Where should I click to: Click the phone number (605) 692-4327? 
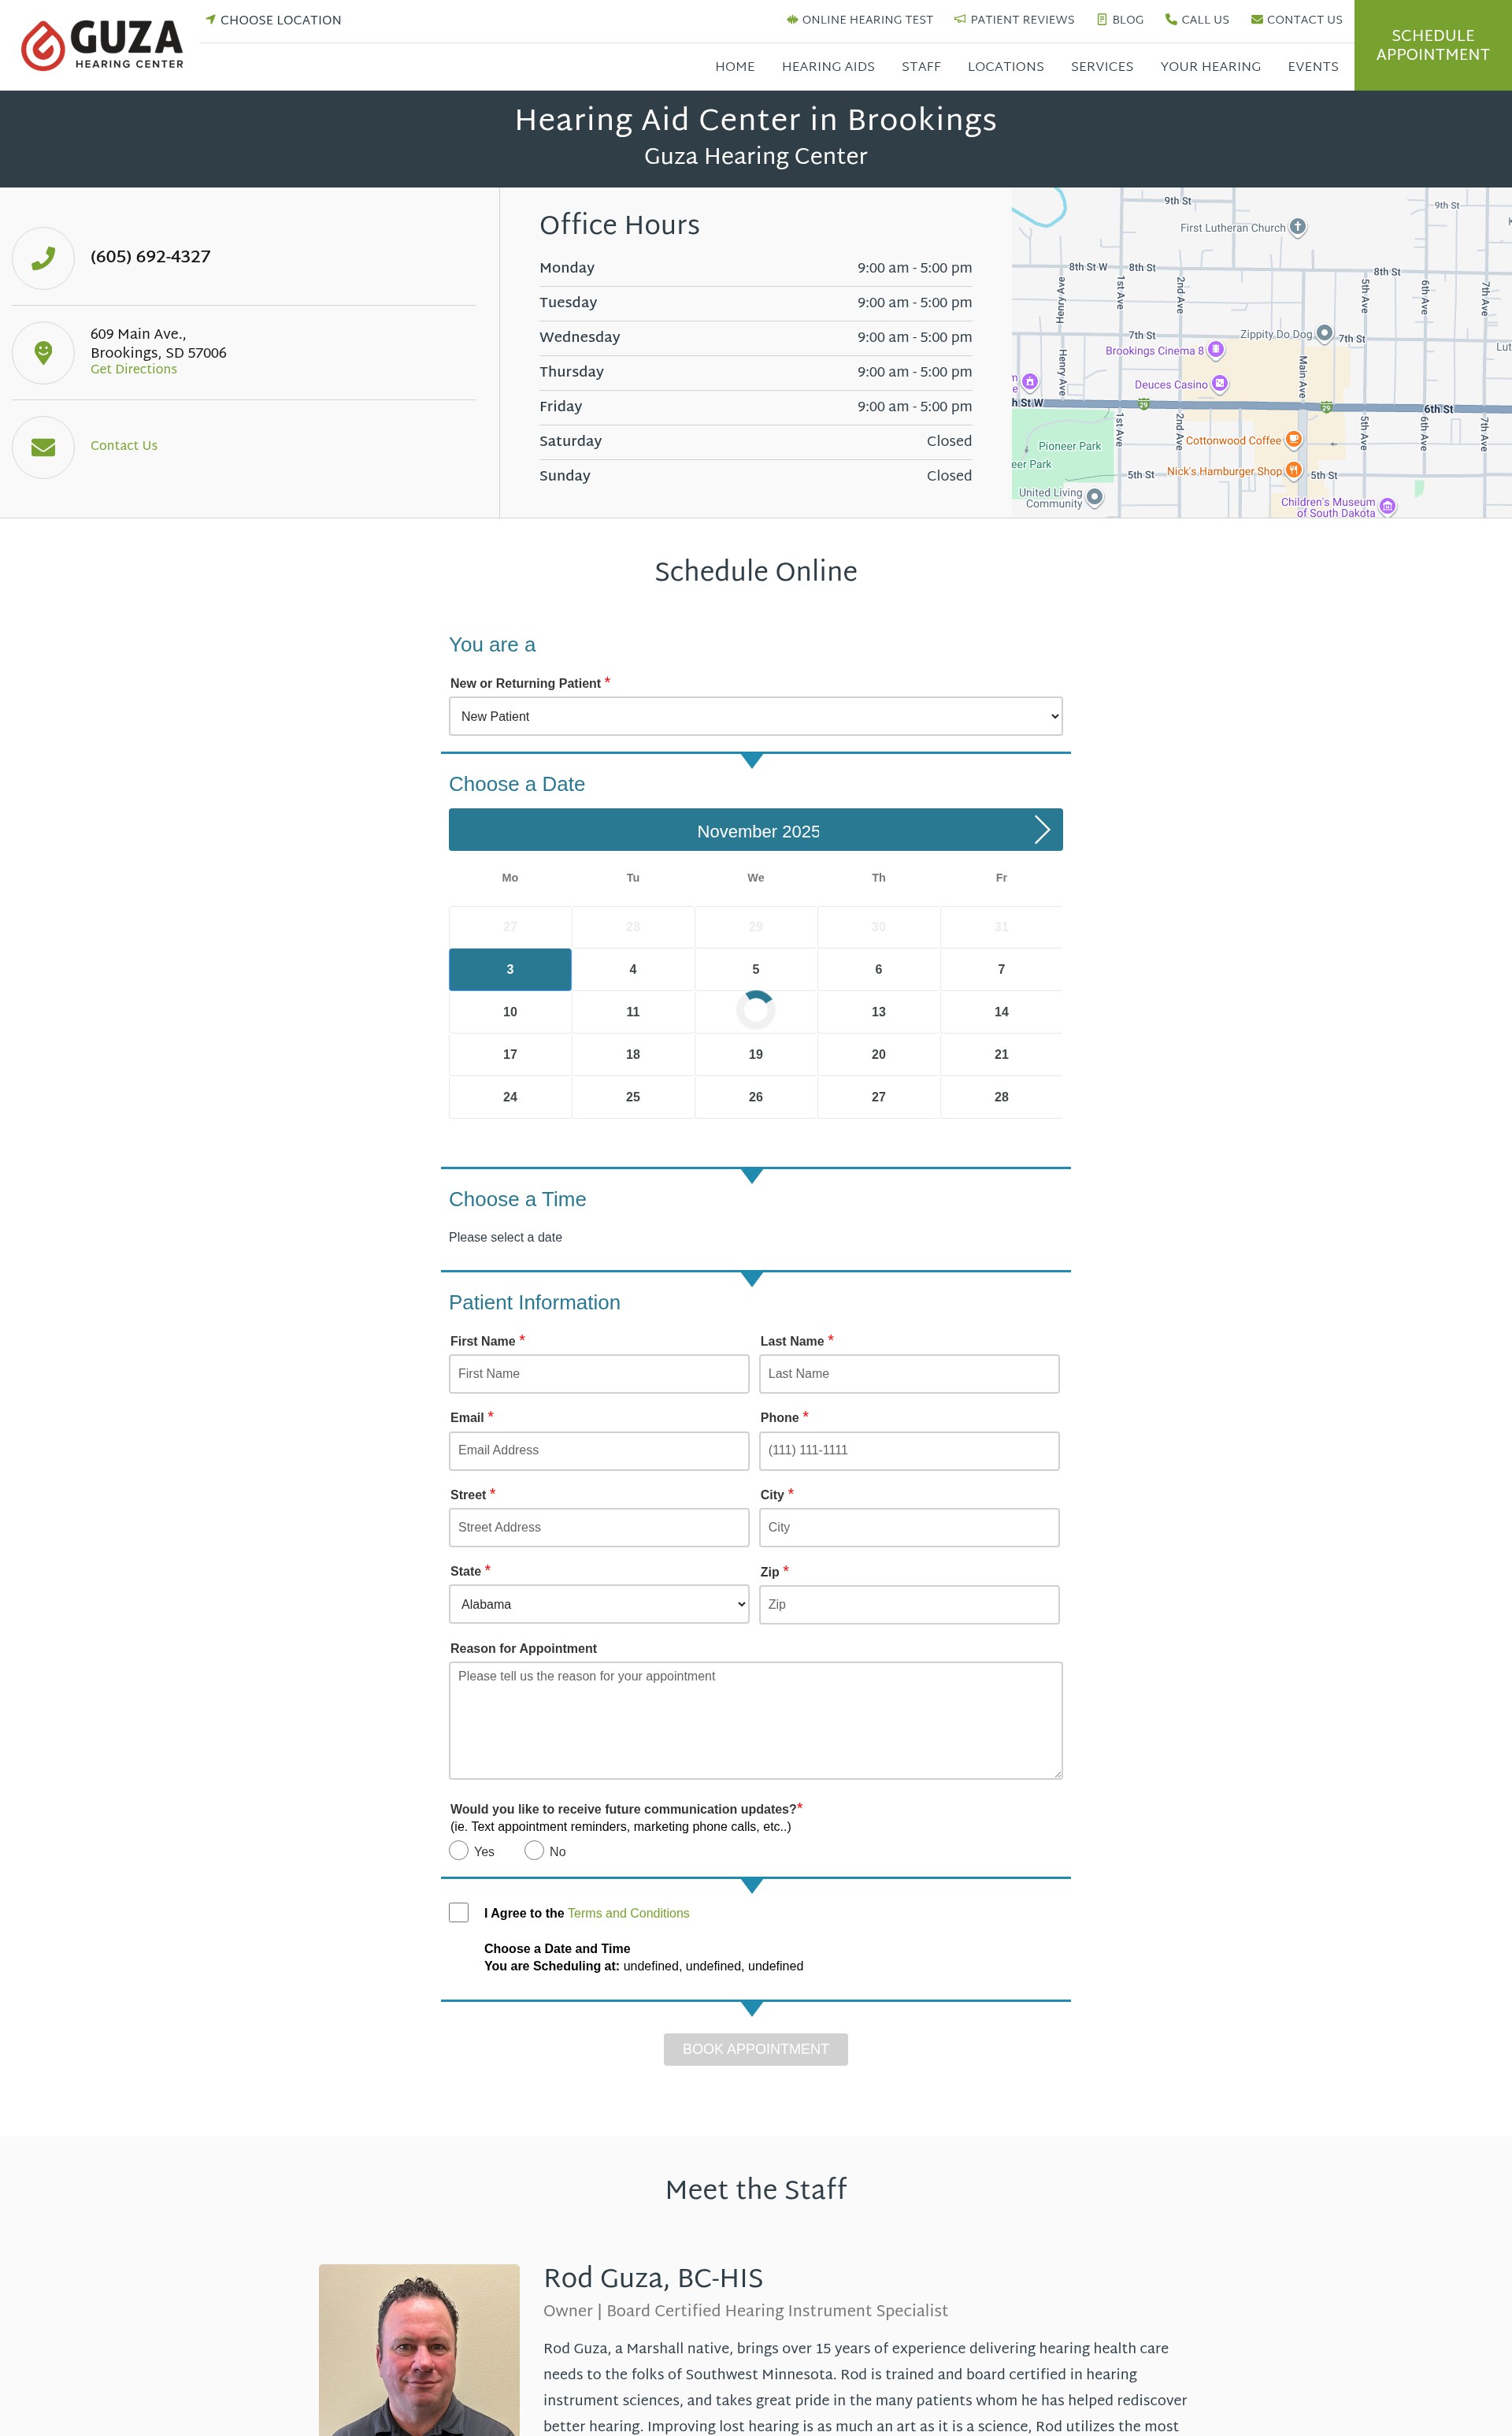click(x=150, y=257)
